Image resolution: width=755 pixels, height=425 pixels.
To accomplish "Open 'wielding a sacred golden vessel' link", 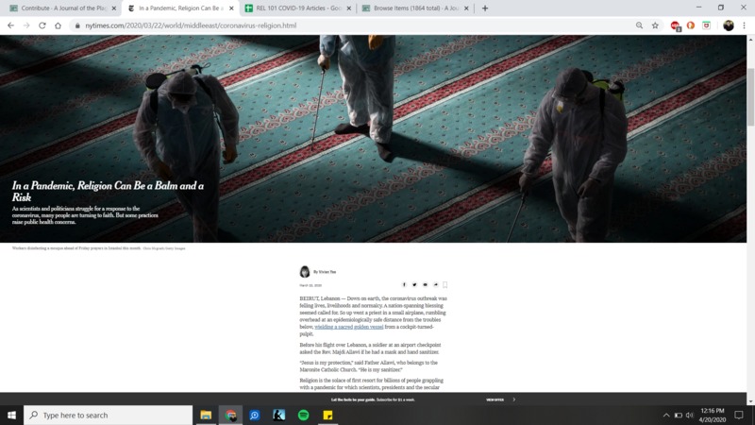I will pyautogui.click(x=343, y=327).
